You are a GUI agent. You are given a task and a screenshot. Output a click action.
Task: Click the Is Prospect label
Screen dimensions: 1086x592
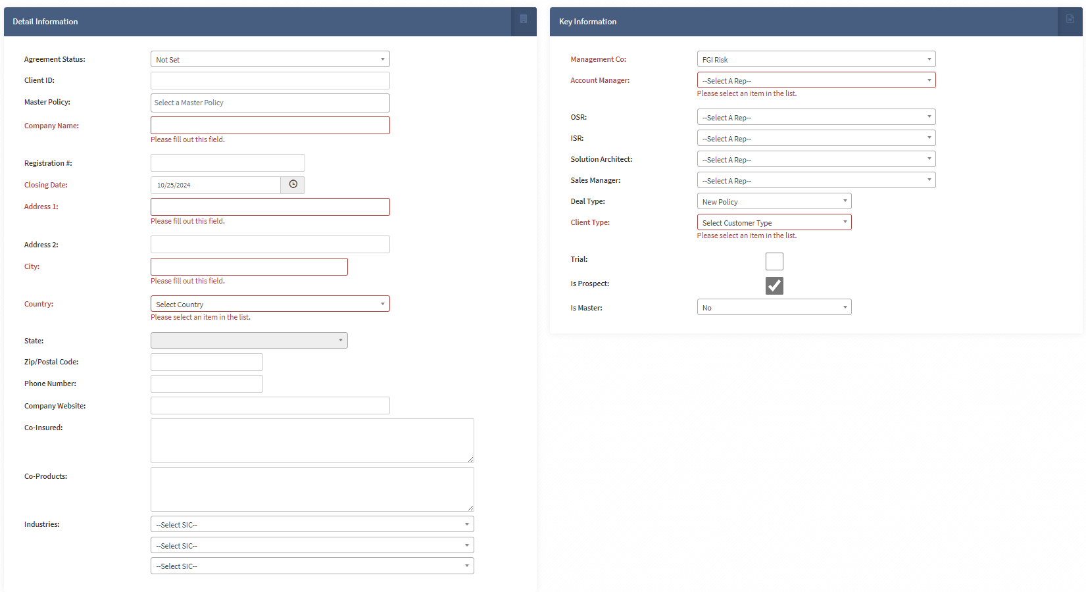click(590, 284)
